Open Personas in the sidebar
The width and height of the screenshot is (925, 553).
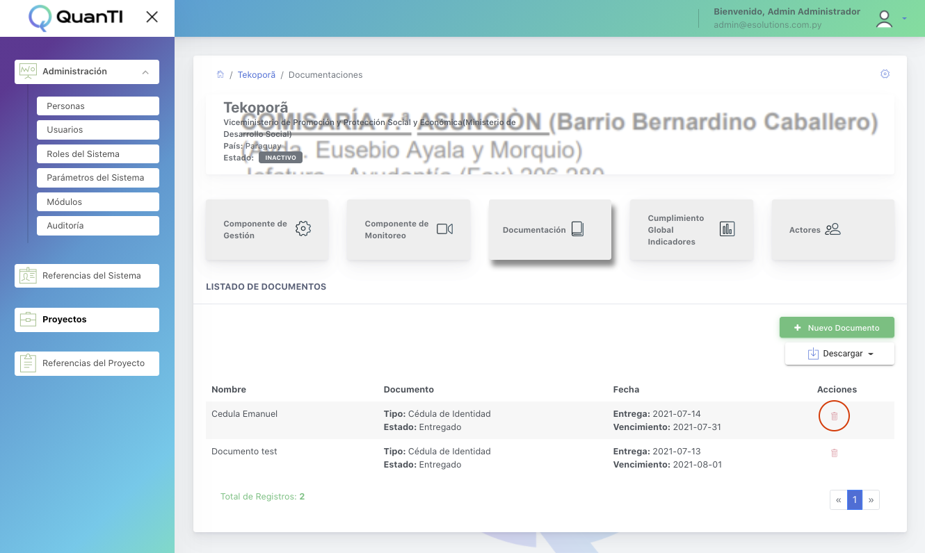98,106
